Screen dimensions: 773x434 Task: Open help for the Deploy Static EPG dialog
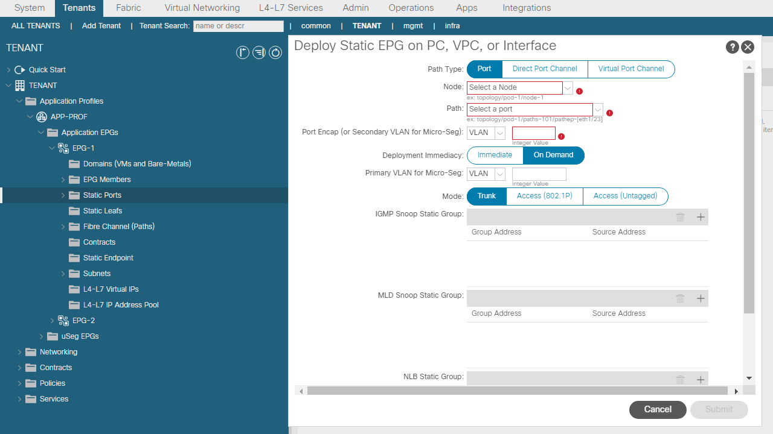coord(732,47)
